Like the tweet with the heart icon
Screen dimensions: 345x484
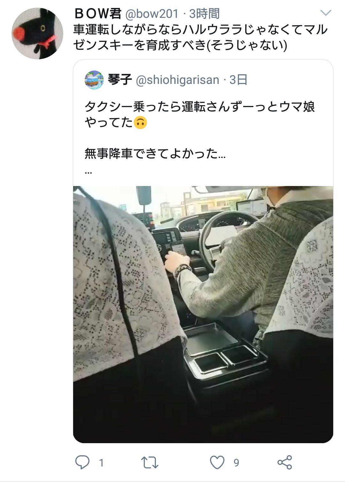[217, 462]
